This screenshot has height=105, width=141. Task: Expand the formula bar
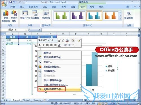[x=140, y=30]
